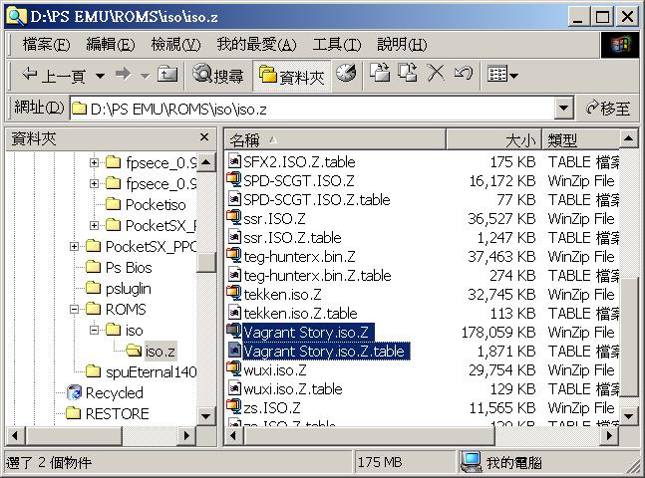Screen dimensions: 645x478
Task: Open the History clock icon
Action: click(346, 74)
